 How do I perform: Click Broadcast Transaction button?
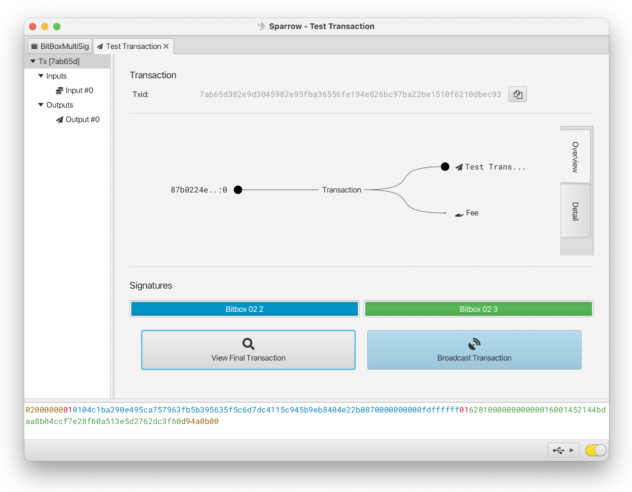pos(474,350)
